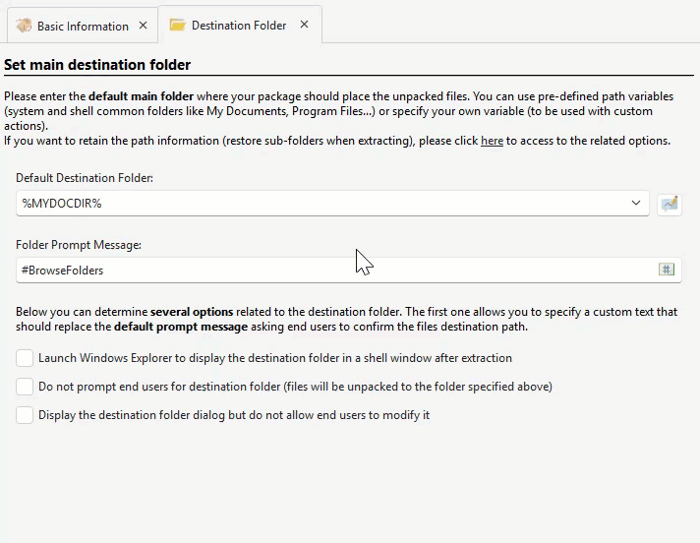
Task: Click the hash resource icon in prompt field
Action: 666,270
